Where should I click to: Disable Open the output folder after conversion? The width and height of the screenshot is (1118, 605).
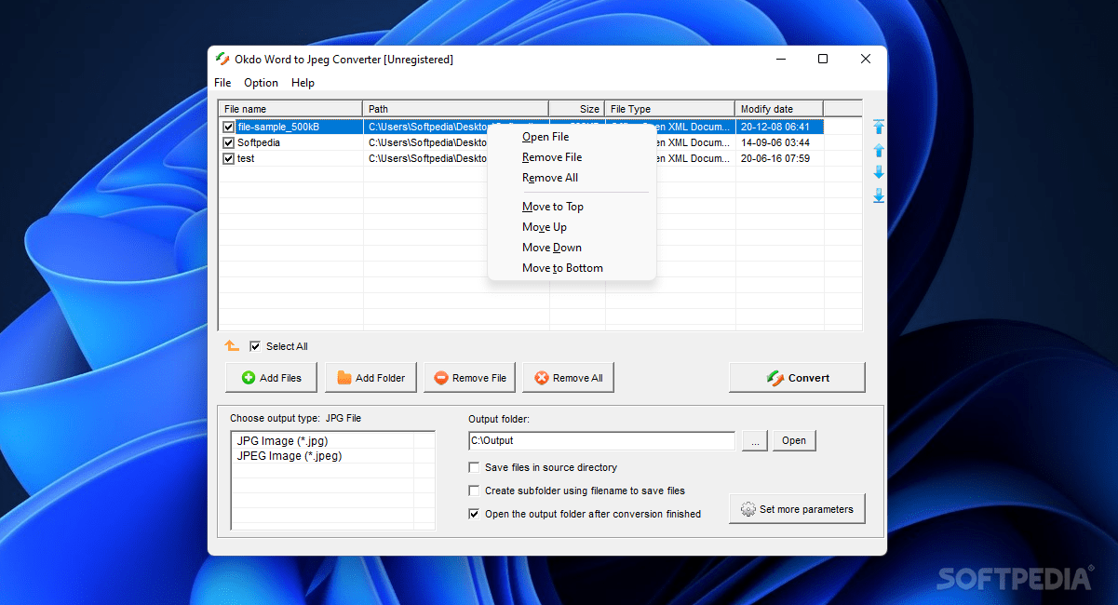(474, 514)
